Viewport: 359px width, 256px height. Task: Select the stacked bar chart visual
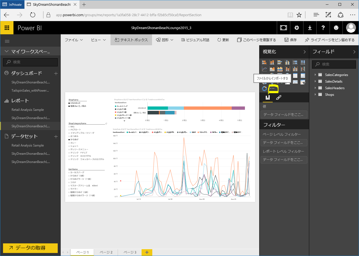(x=264, y=62)
